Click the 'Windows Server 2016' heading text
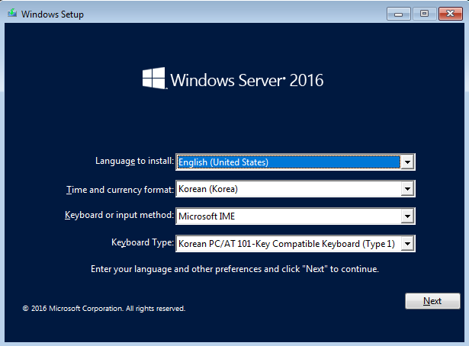 pos(247,80)
